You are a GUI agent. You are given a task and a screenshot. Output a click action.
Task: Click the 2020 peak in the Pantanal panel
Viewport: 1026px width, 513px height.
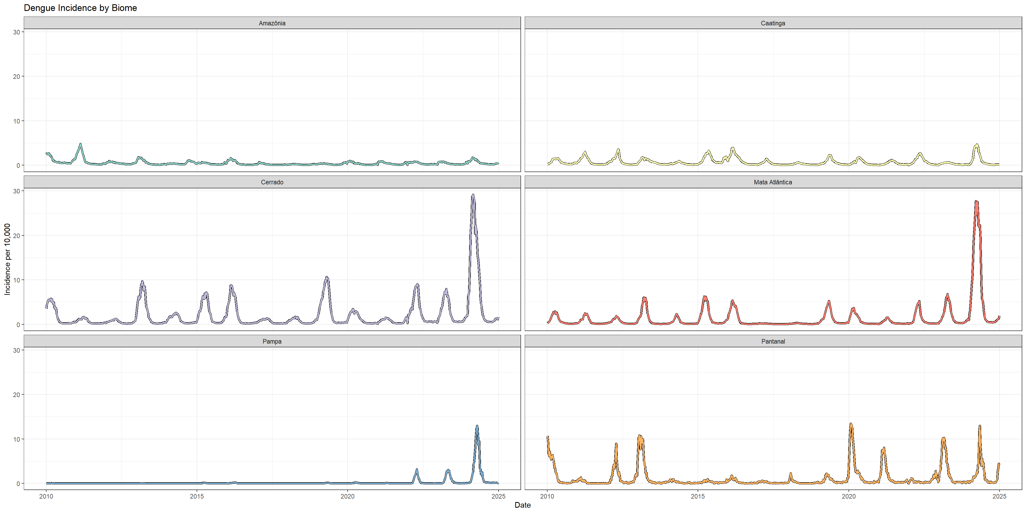point(851,424)
